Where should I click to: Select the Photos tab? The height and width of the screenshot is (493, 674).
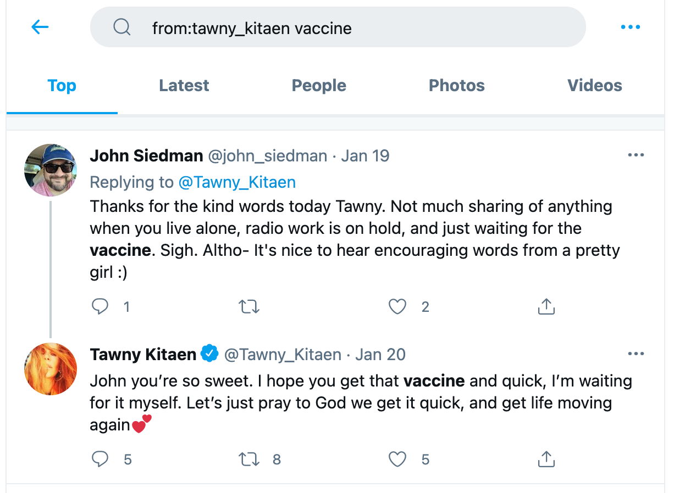pyautogui.click(x=457, y=86)
